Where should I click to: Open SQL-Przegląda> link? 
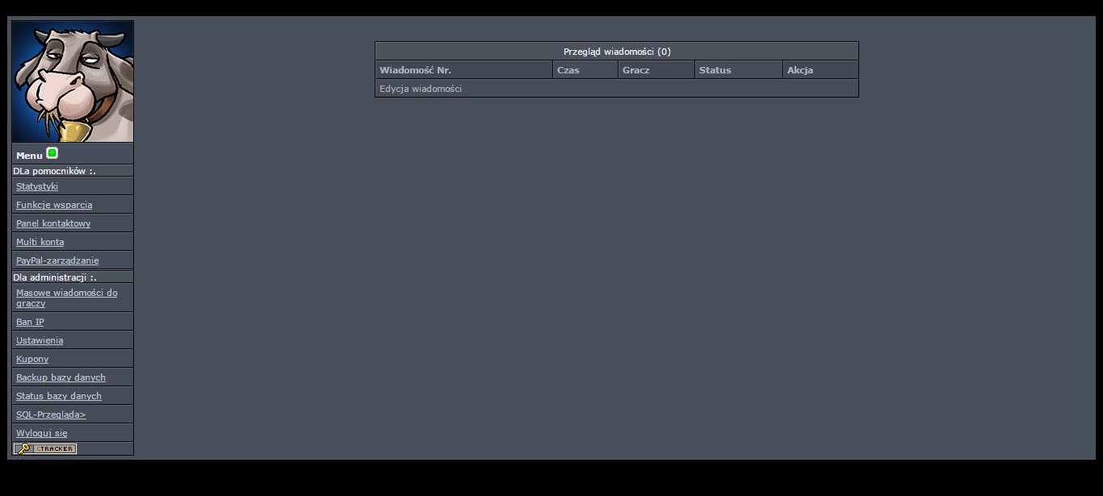point(51,415)
